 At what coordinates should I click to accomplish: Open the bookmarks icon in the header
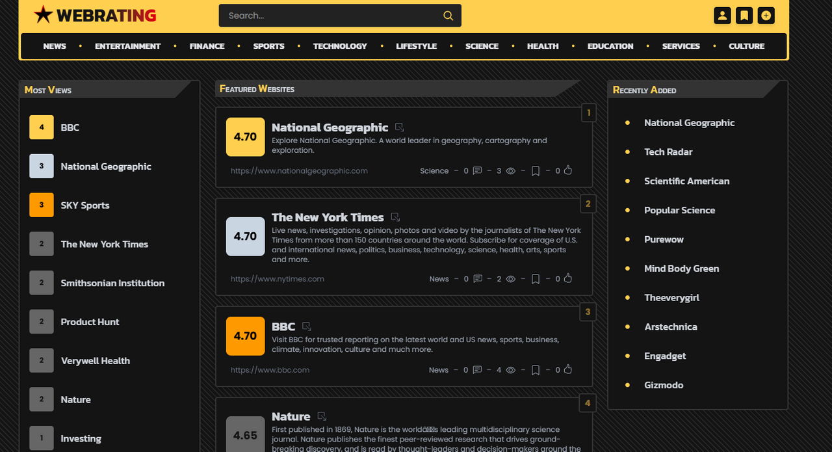pos(744,16)
